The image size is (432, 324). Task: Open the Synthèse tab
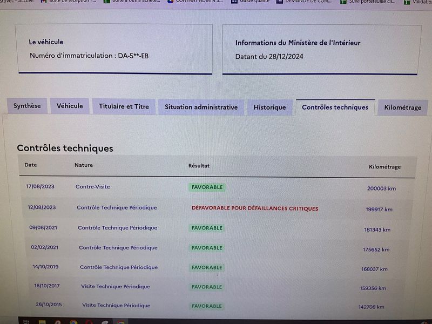coord(27,106)
